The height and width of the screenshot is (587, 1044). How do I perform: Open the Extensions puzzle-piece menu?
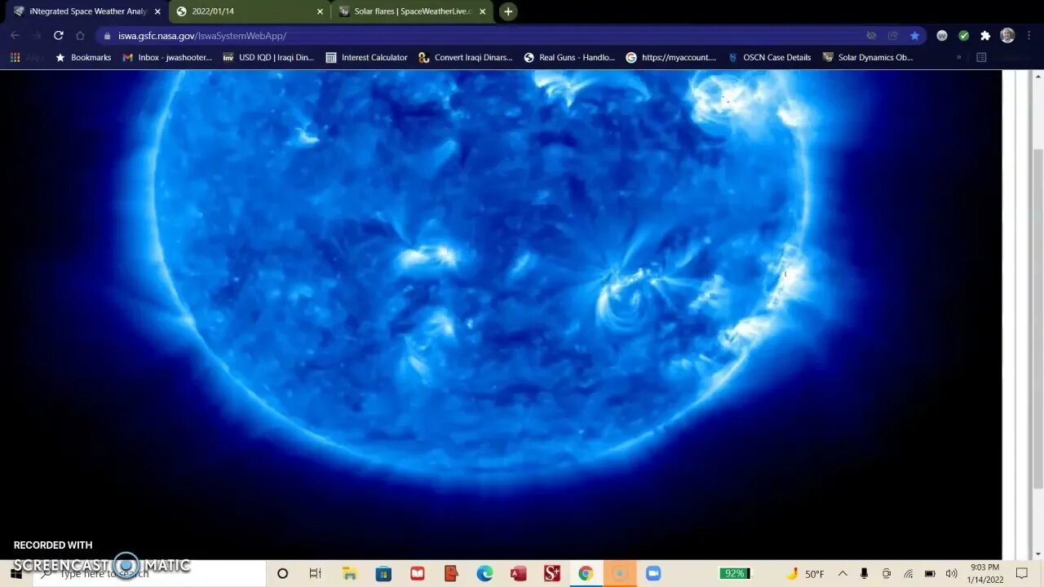point(985,36)
